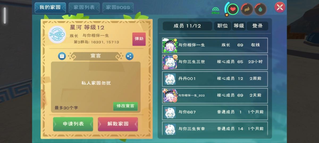The height and width of the screenshot is (143, 319).
Task: Select member row 与你667
Action: click(215, 112)
